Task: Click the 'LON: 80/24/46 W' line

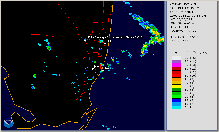Action: click(182, 23)
